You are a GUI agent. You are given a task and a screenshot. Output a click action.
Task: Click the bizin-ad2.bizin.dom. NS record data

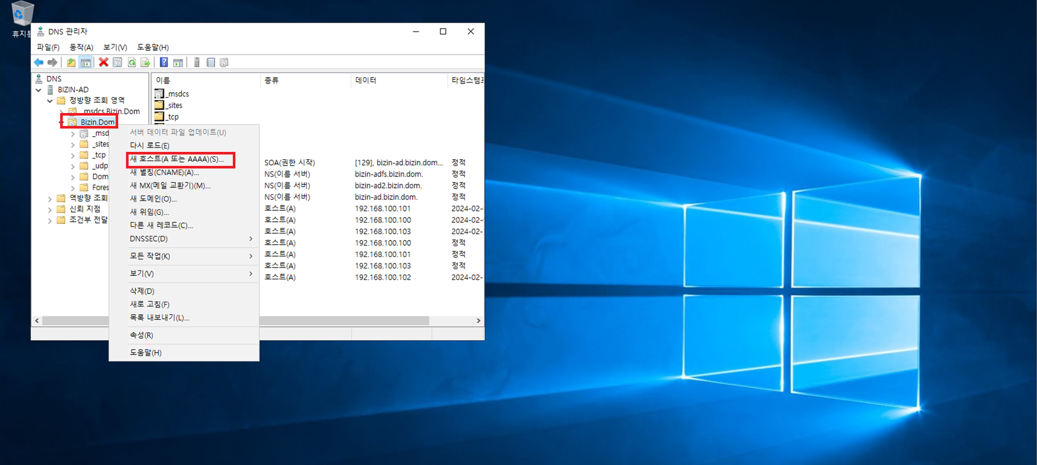(x=388, y=186)
